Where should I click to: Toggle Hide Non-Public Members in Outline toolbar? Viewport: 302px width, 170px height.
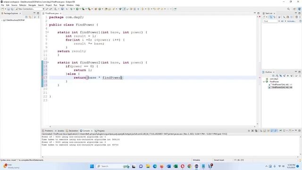[x=288, y=76]
